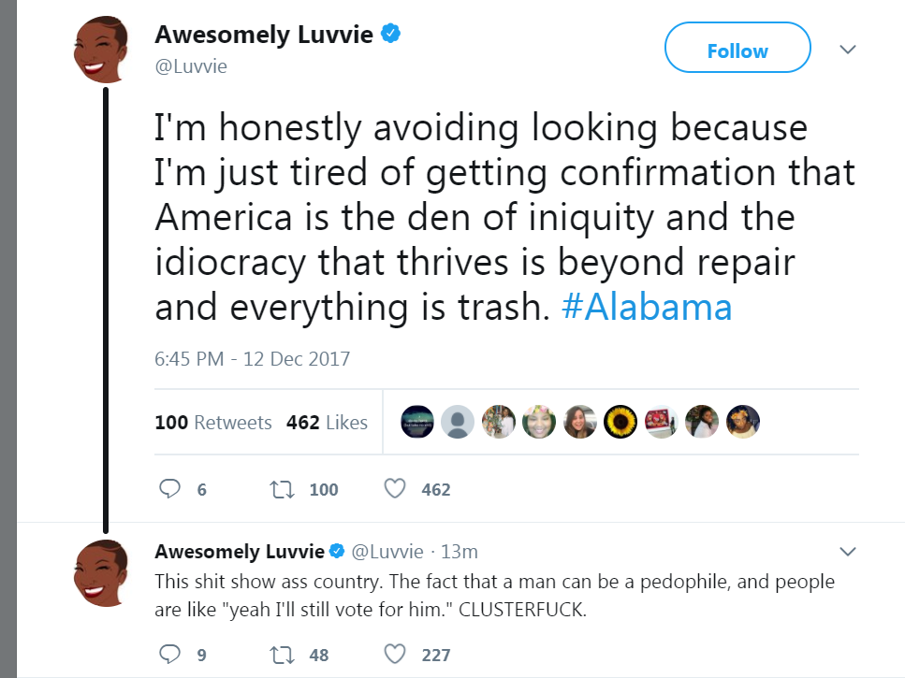View the 100 Retweets list
Screen dimensions: 905x678
pyautogui.click(x=213, y=422)
